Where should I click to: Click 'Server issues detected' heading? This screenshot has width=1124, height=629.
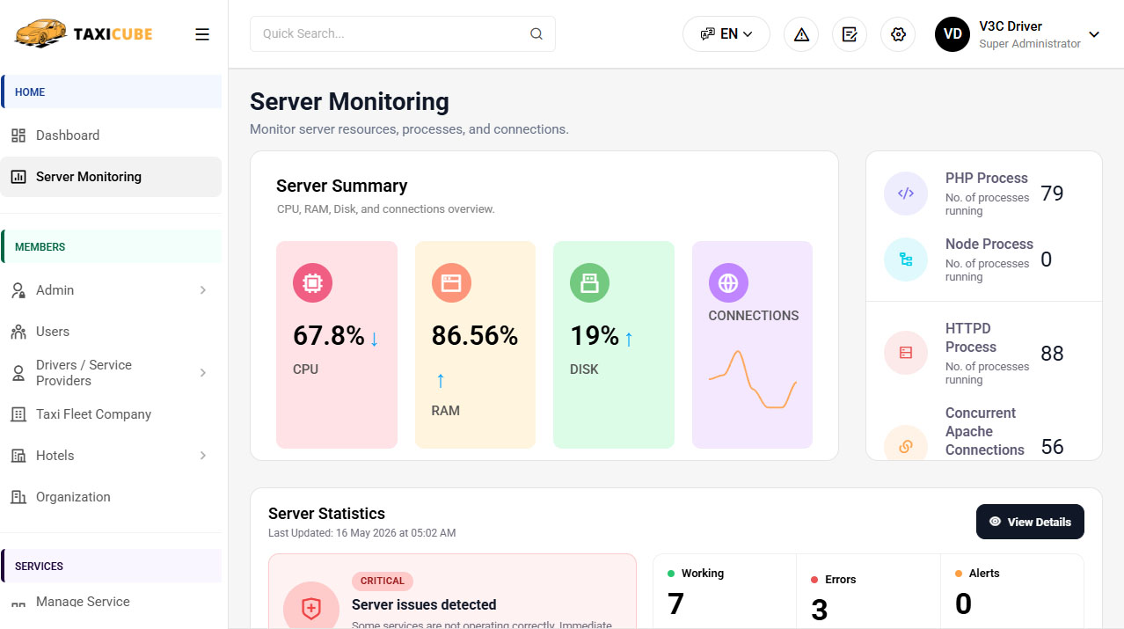coord(424,605)
